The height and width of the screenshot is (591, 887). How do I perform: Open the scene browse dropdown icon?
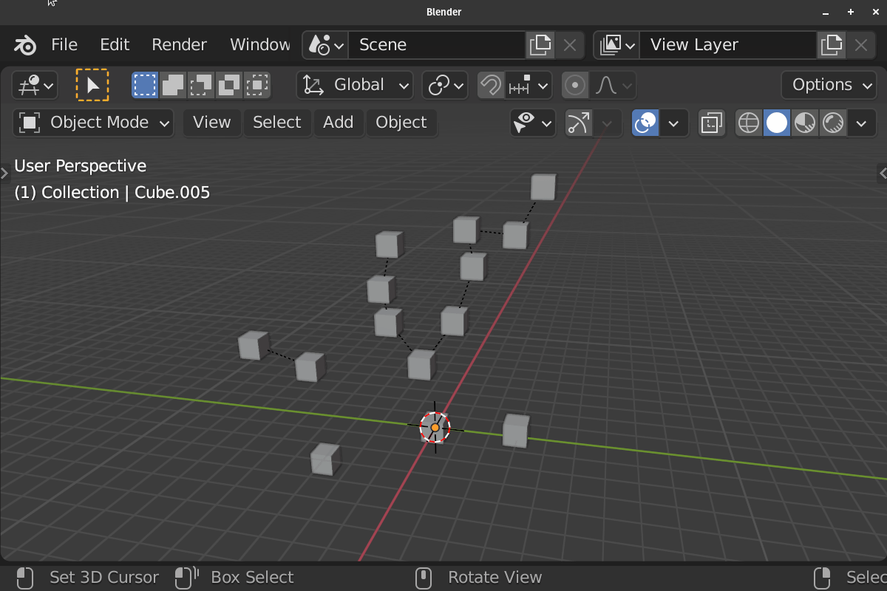tap(326, 45)
